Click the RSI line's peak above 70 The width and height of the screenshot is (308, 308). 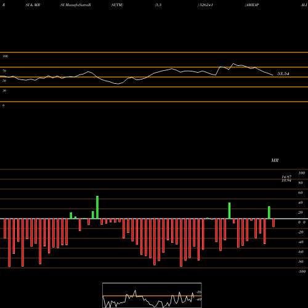point(233,63)
